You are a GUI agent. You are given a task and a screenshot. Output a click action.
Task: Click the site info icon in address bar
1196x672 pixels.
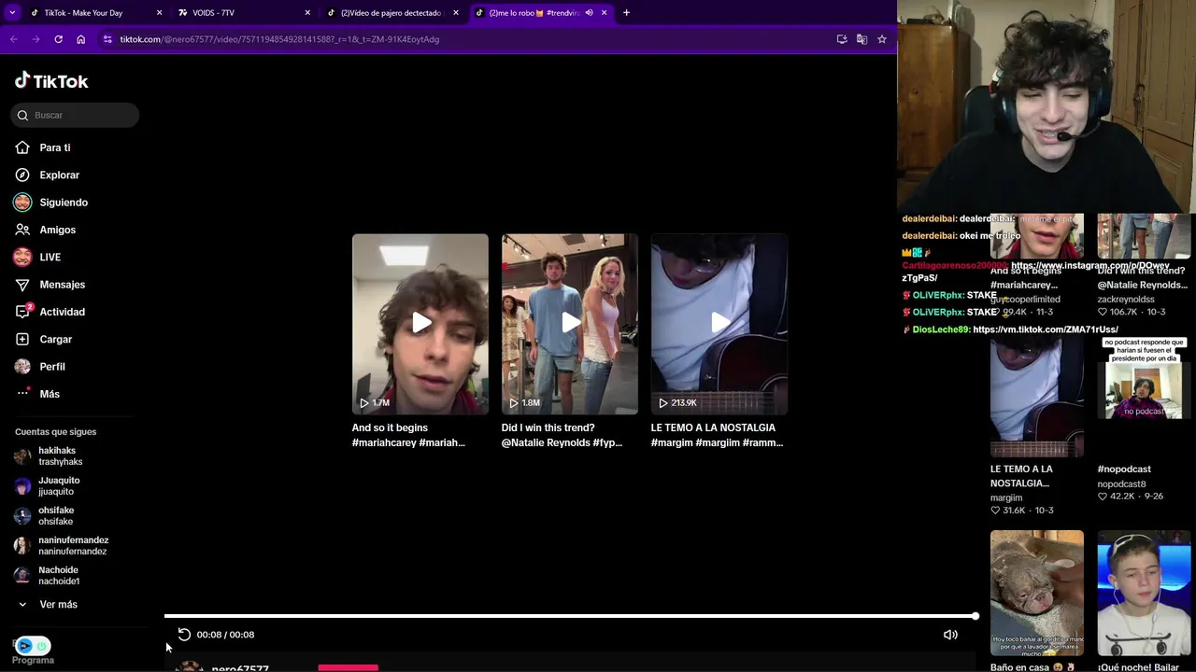108,39
